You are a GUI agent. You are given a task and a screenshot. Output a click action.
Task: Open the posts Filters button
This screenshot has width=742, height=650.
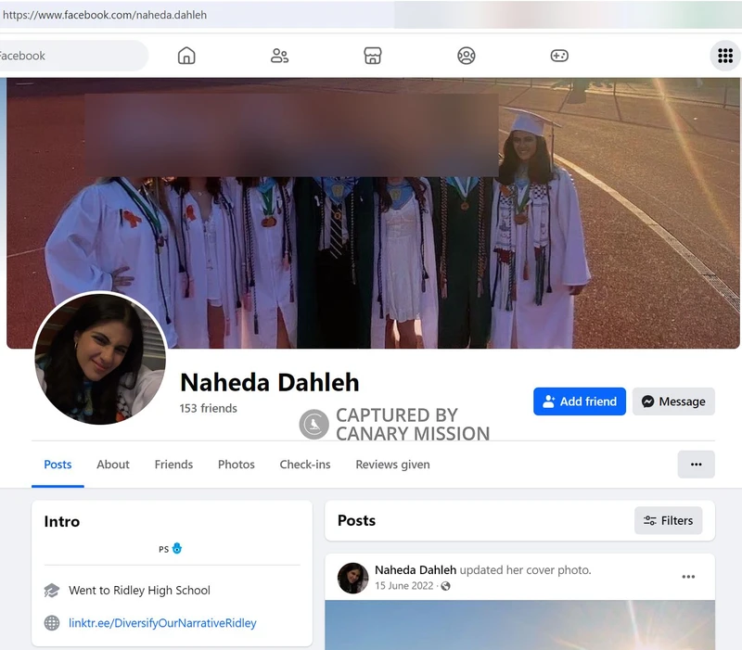pos(668,521)
